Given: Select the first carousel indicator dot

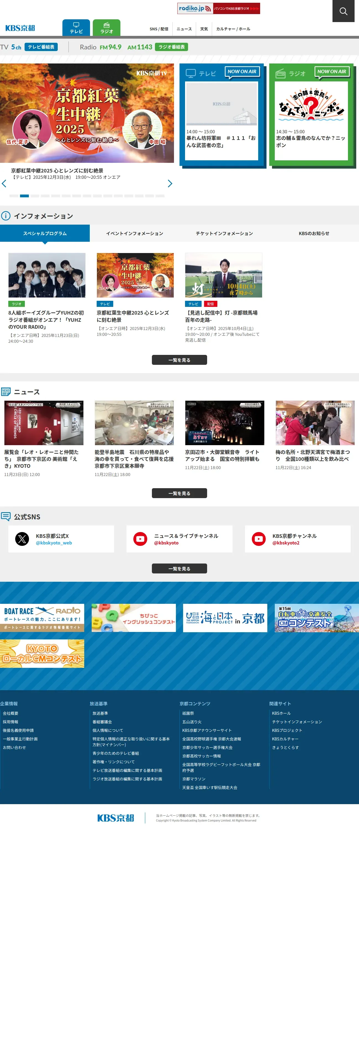Looking at the screenshot, I should (14, 196).
